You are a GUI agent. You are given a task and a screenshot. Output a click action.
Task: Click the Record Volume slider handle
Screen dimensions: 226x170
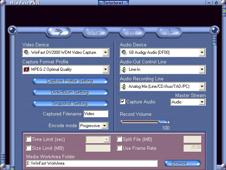(163, 122)
